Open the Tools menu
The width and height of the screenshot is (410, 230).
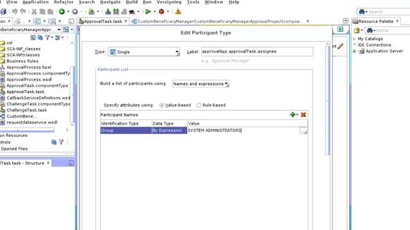(193, 2)
